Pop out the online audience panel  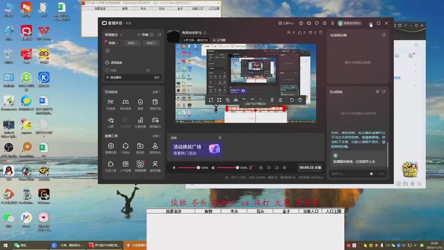point(384,35)
